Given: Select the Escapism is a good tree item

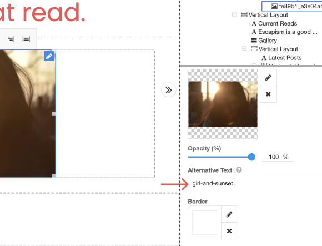Looking at the screenshot, I should coord(284,32).
